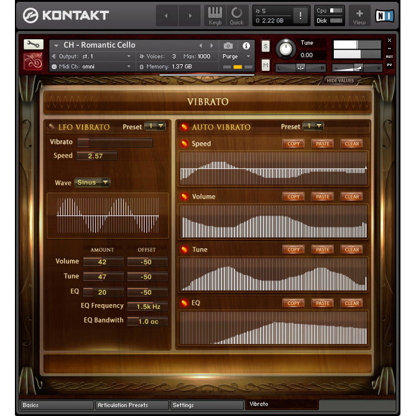Open the Quick load browser
This screenshot has height=416, width=416.
pyautogui.click(x=236, y=16)
